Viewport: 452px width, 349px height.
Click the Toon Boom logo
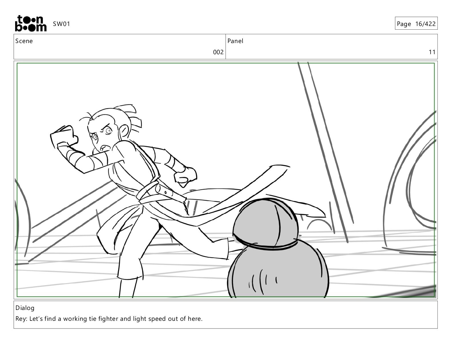tap(31, 23)
